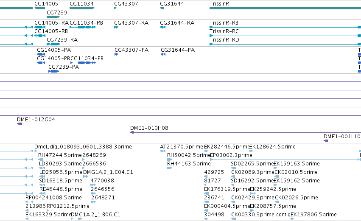Click transcript TrissinR-RD
Viewport: 361px width, 221px height.
pyautogui.click(x=224, y=40)
